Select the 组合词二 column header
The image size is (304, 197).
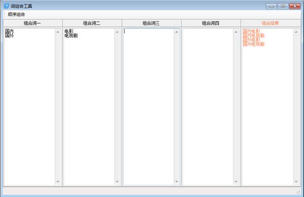[92, 23]
